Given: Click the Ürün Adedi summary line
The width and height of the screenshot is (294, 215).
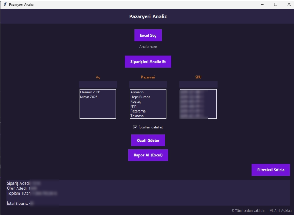Looking at the screenshot, I should tap(22, 188).
